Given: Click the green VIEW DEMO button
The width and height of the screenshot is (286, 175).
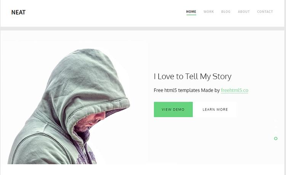Looking at the screenshot, I should pyautogui.click(x=173, y=109).
